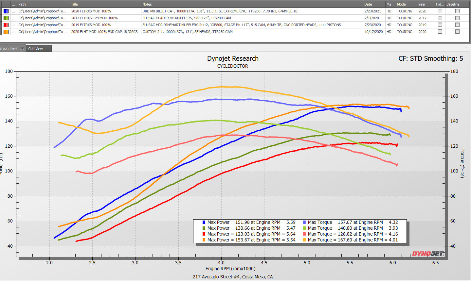Tick the Hide checkbox for the 2020 FLTRXS run
The height and width of the screenshot is (281, 471).
point(440,11)
